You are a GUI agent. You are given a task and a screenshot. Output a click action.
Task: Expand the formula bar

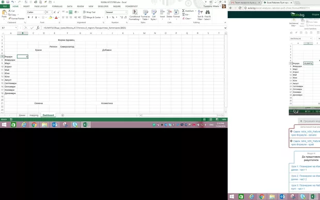click(225, 28)
